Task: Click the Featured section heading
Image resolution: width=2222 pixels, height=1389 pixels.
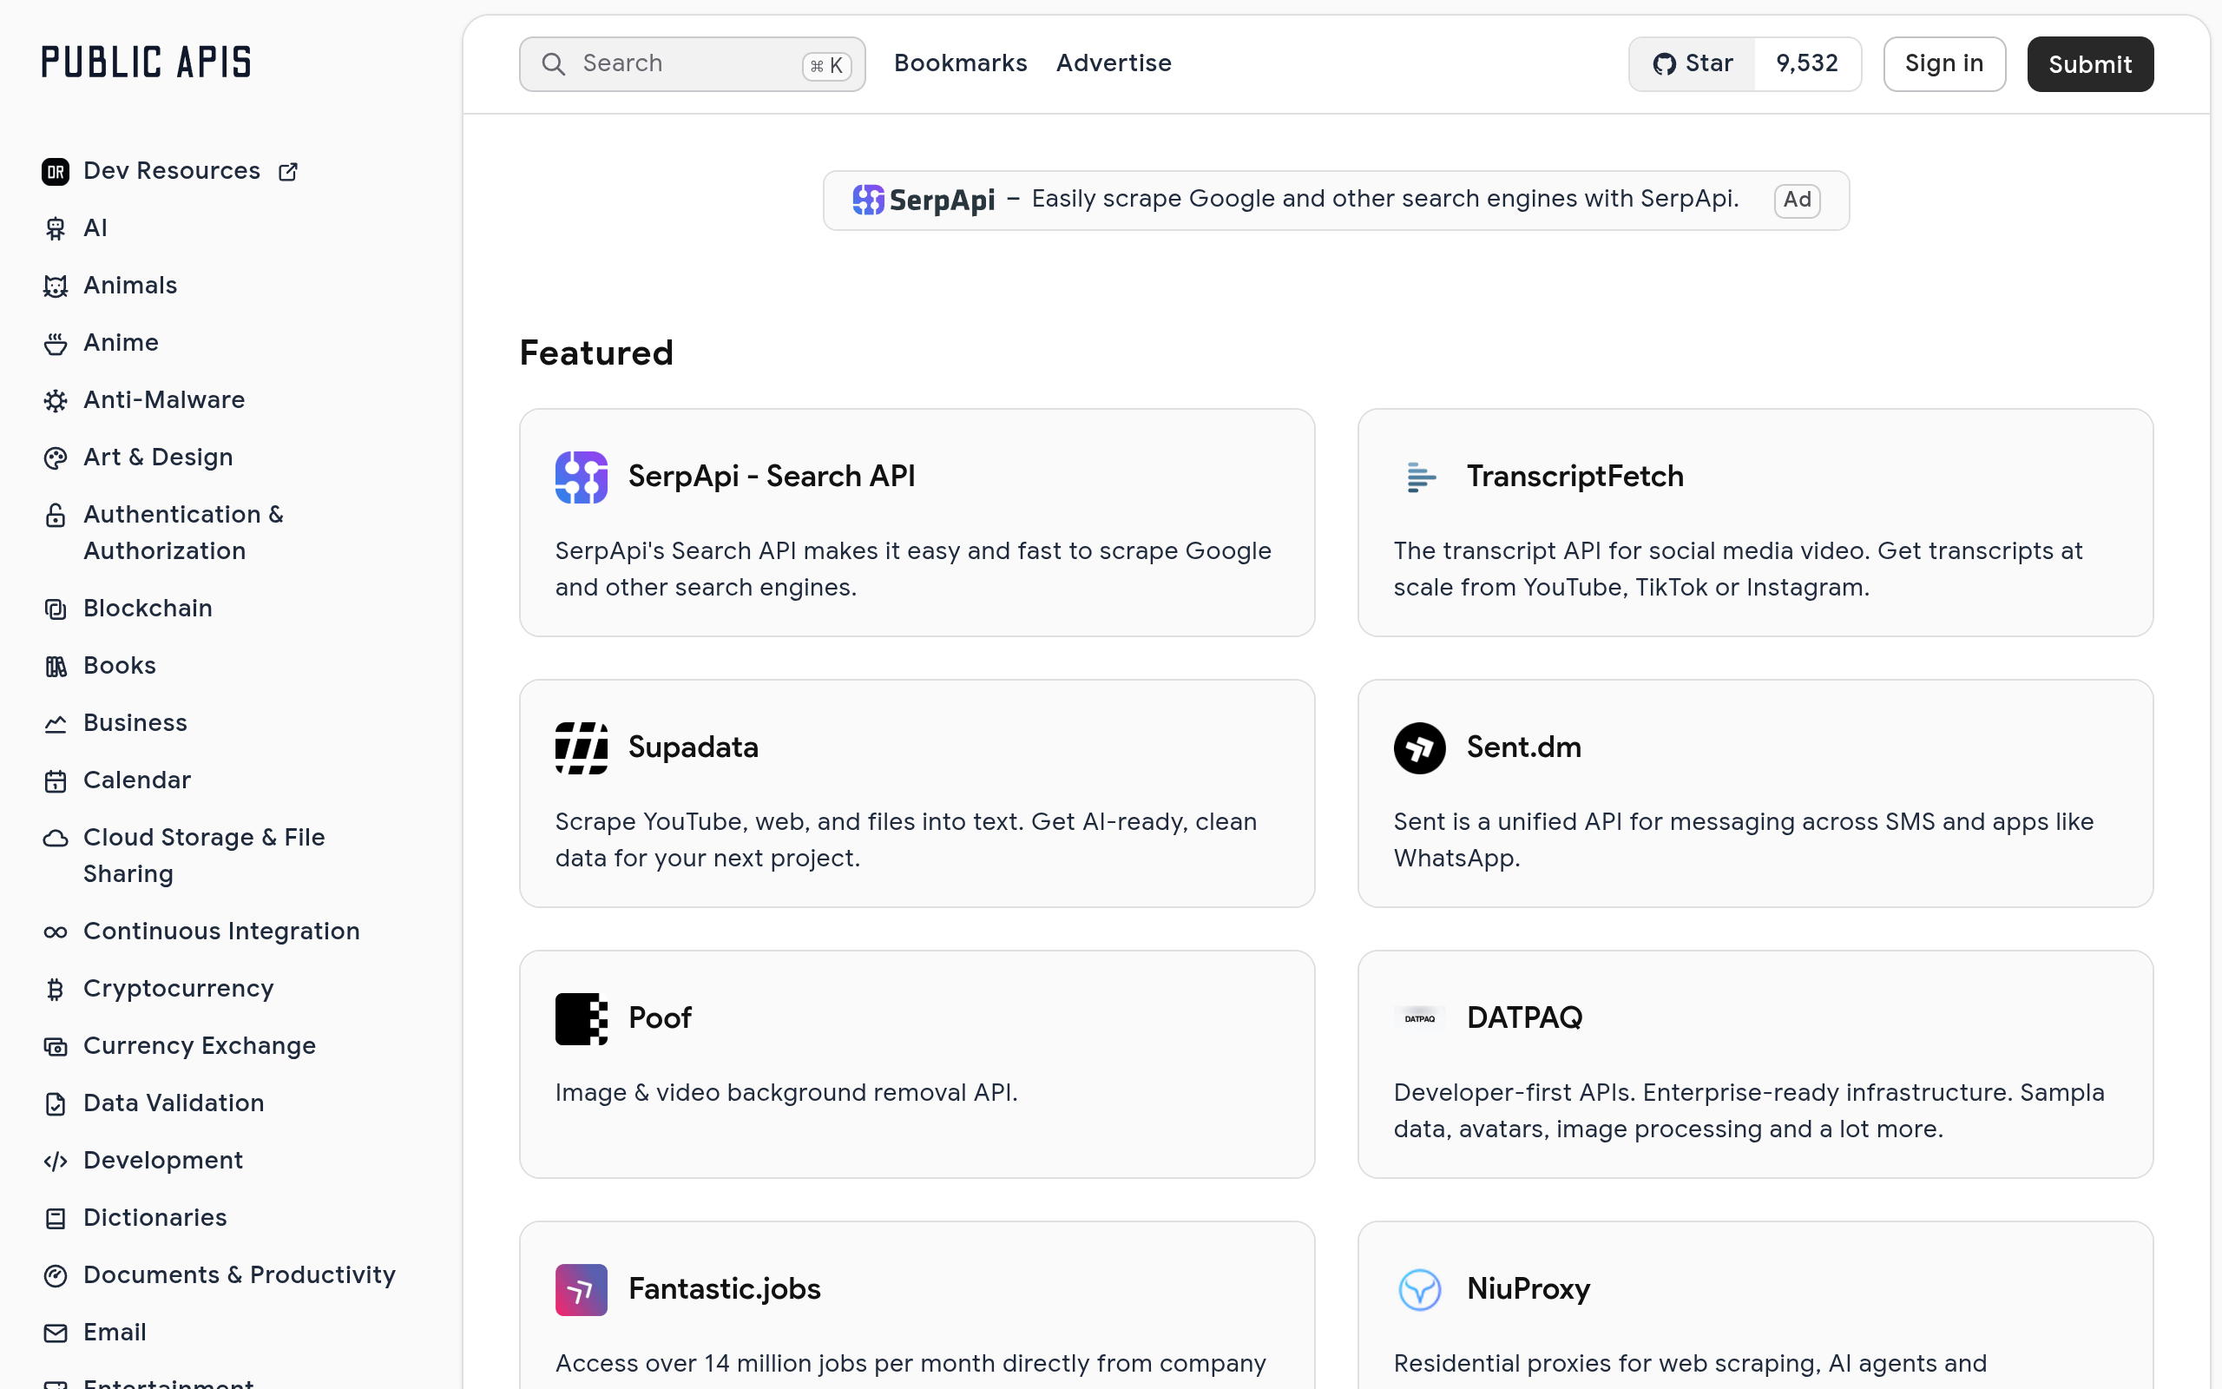Action: click(x=597, y=353)
